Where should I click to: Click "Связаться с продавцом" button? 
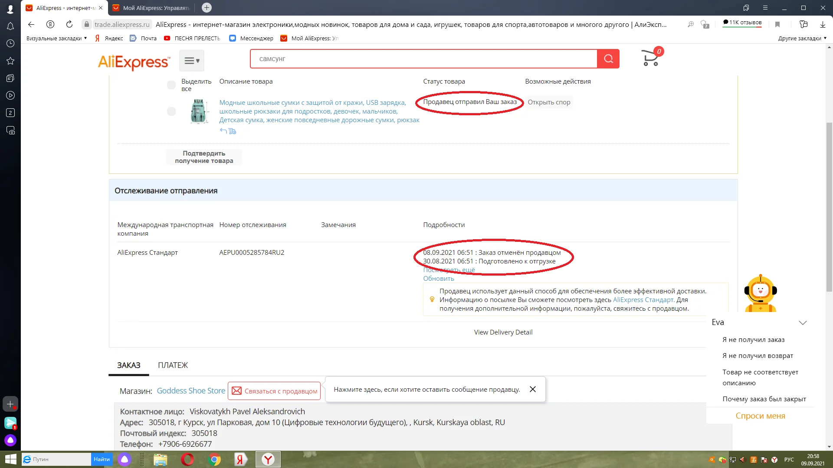(x=274, y=391)
